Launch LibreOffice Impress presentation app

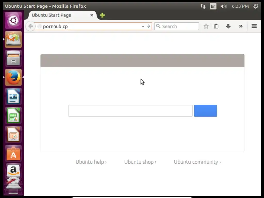[x=13, y=135]
